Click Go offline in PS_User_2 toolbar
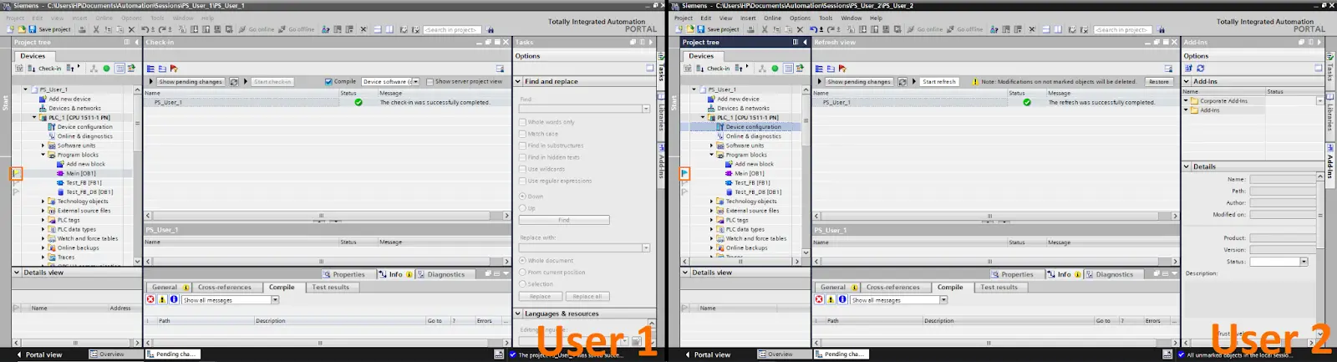Viewport: 1337px width, 362px height. 964,29
